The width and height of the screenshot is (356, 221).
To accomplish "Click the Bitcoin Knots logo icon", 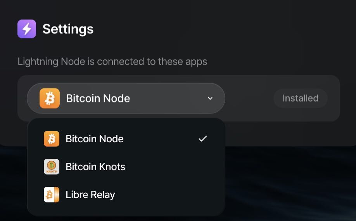I will (52, 167).
